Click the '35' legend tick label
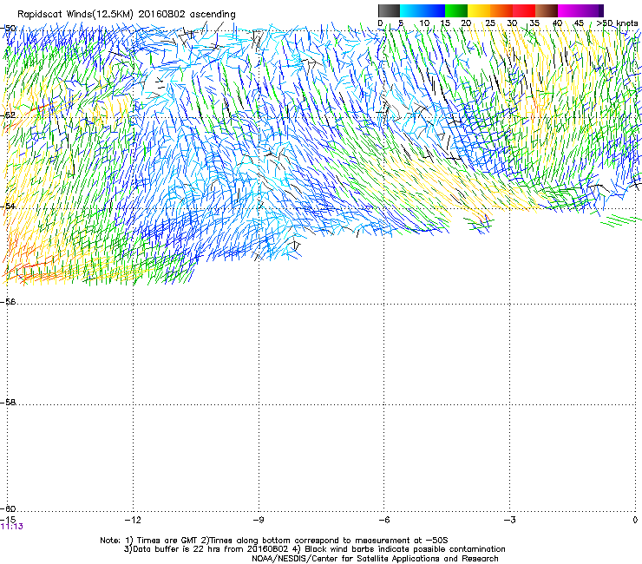642x564 pixels. [x=534, y=23]
